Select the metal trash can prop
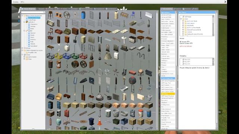The width and height of the screenshot is (239, 134). (x=116, y=113)
